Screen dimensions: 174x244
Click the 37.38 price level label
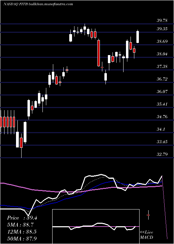(x=162, y=67)
